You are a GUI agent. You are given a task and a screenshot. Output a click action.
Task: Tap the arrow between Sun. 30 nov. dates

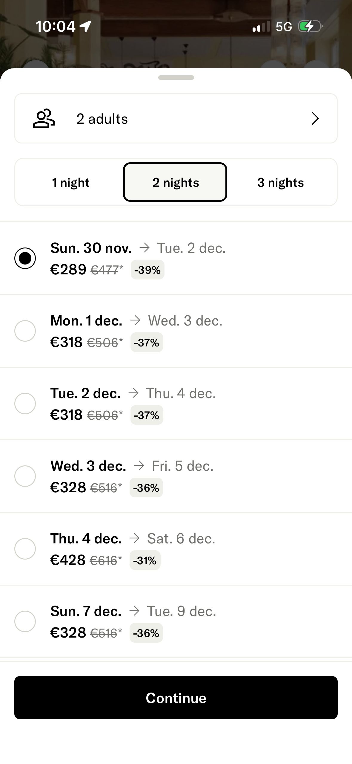pyautogui.click(x=145, y=248)
